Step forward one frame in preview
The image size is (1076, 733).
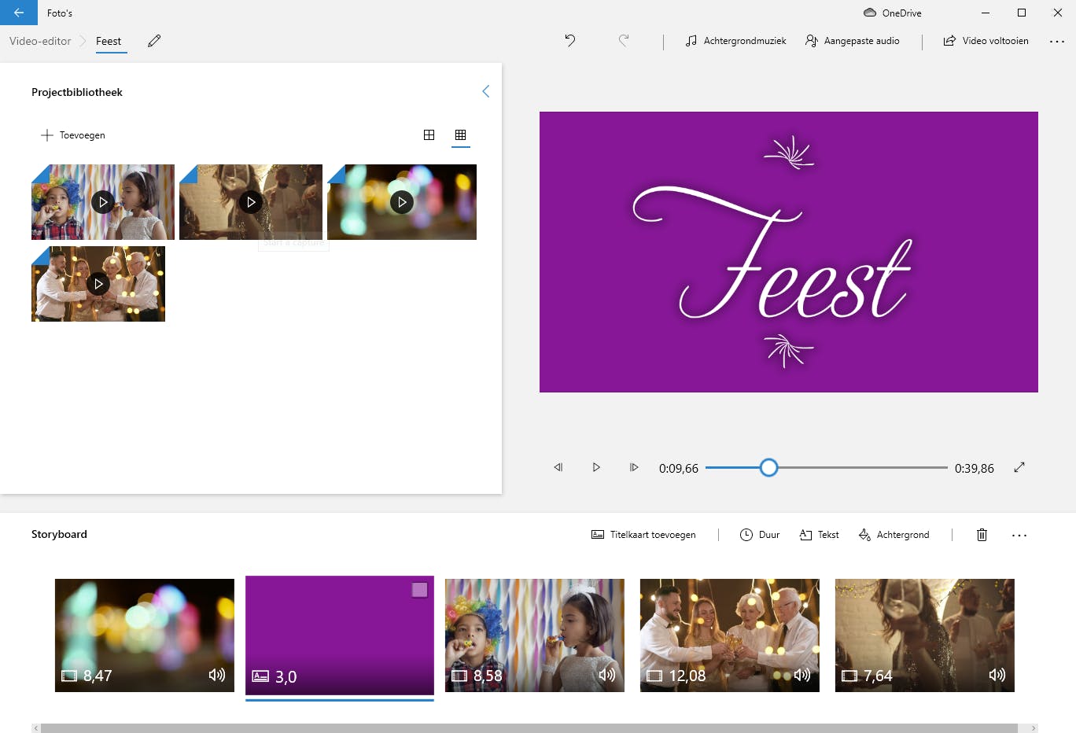(634, 467)
